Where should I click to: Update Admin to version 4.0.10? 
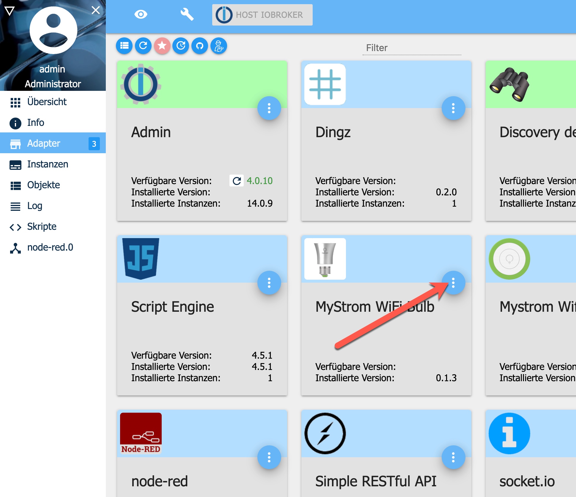(x=237, y=181)
